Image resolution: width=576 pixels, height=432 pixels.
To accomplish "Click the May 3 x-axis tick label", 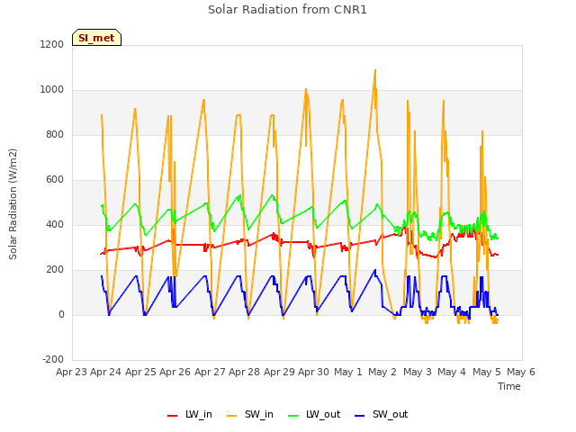I will (418, 372).
